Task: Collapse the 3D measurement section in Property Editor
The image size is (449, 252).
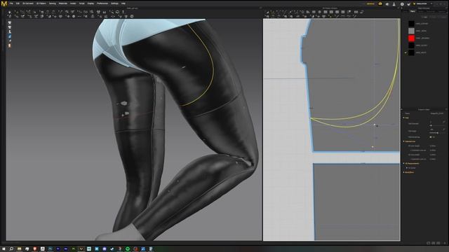Action: coord(404,163)
